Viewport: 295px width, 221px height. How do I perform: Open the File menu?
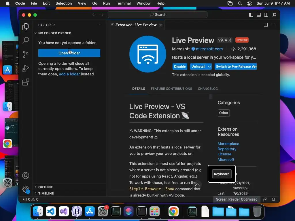[34, 3]
